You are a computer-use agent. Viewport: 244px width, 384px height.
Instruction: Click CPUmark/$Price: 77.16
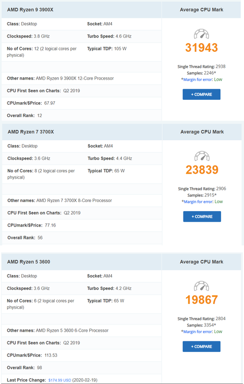pos(32,225)
